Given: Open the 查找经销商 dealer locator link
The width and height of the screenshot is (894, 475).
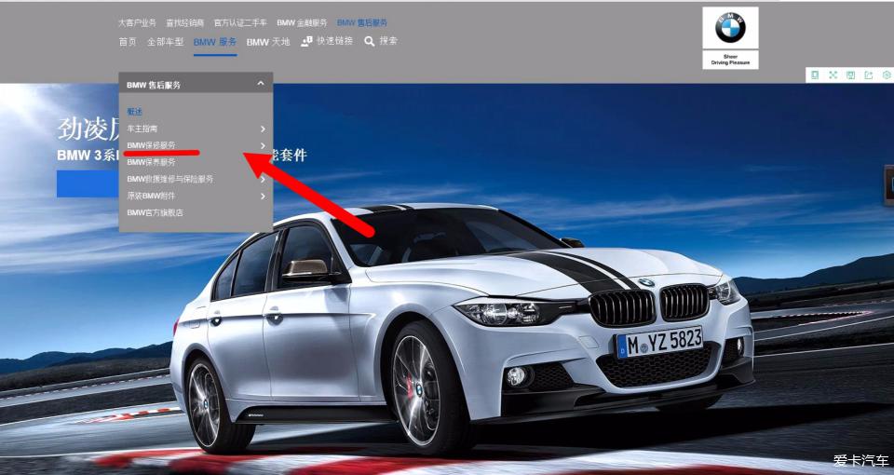Looking at the screenshot, I should pyautogui.click(x=184, y=22).
